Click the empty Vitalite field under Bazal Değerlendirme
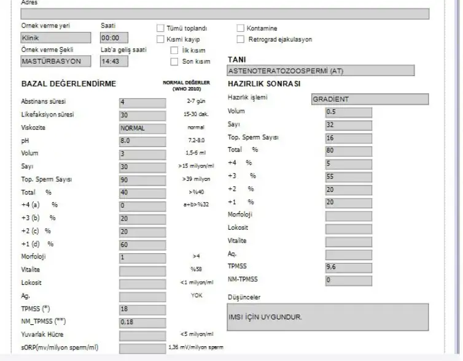This screenshot has width=463, height=361. (142, 270)
